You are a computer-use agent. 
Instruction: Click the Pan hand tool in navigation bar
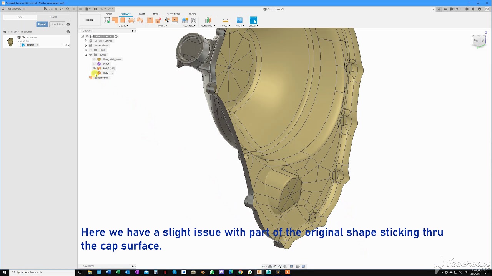[275, 266]
